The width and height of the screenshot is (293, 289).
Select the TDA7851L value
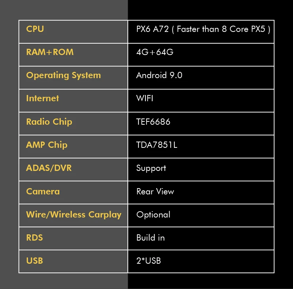(156, 145)
